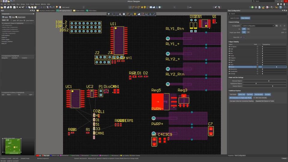Click the Pad Numbers option button
The height and width of the screenshot is (162, 288).
(259, 94)
